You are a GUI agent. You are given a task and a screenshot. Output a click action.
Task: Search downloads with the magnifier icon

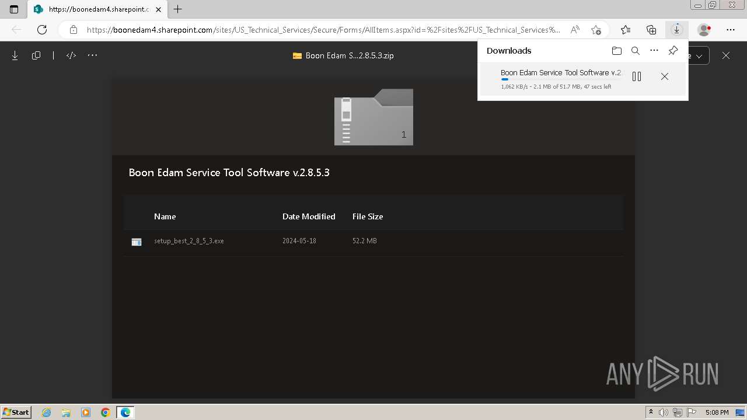coord(636,51)
